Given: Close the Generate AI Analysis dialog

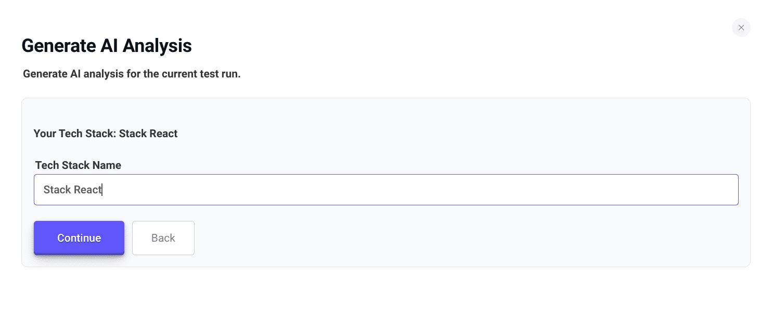Looking at the screenshot, I should (x=741, y=28).
